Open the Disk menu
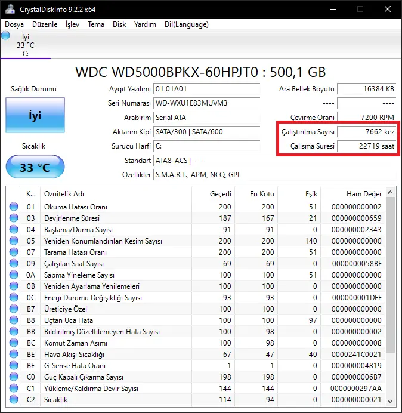The image size is (402, 413). point(119,24)
